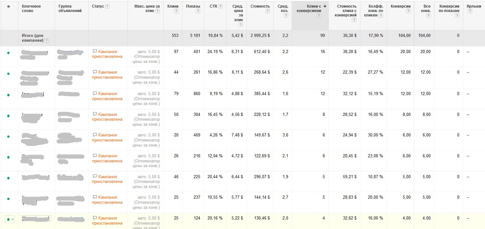Viewport: 485px width, 229px height.
Task: Open help icon for Сред. поз. column
Action: click(286, 15)
